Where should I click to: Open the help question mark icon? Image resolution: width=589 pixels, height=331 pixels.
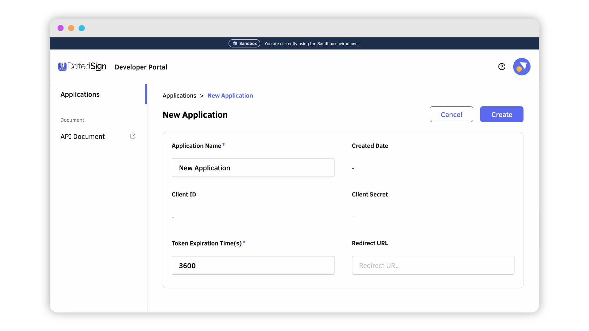point(502,67)
